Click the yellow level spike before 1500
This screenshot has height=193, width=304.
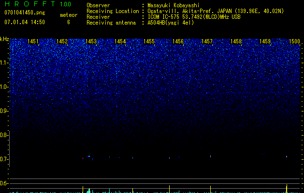point(287,188)
